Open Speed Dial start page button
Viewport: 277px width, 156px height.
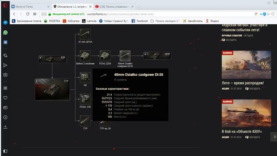point(35,14)
